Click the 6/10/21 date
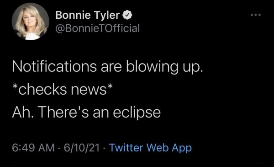 pyautogui.click(x=82, y=148)
